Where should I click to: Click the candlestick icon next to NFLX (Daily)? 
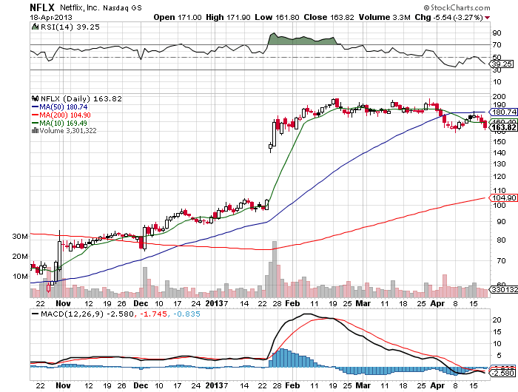click(35, 98)
